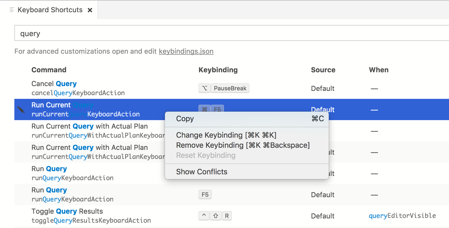Click the queryEditorVisible when clause
This screenshot has width=449, height=228.
tap(402, 216)
